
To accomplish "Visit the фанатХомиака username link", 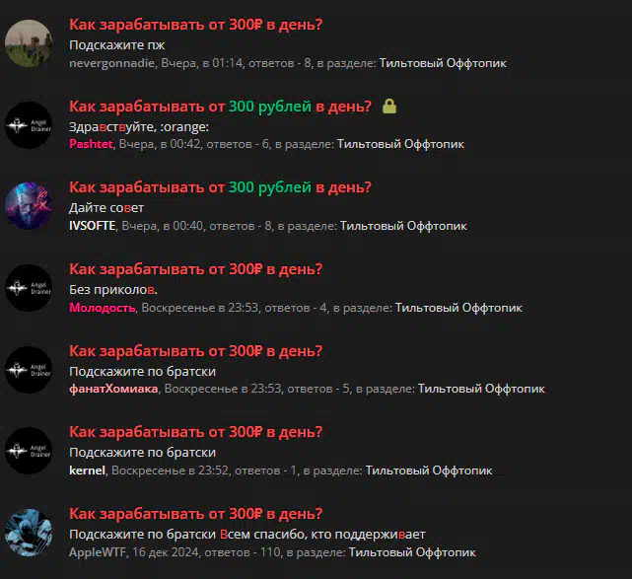I will (113, 389).
